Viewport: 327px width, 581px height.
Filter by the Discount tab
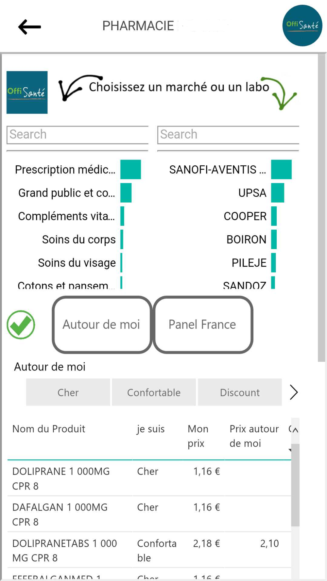click(240, 392)
